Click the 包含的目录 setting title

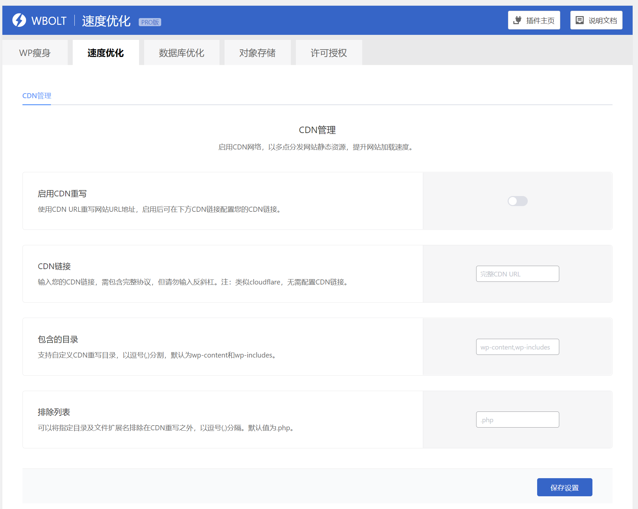[58, 339]
